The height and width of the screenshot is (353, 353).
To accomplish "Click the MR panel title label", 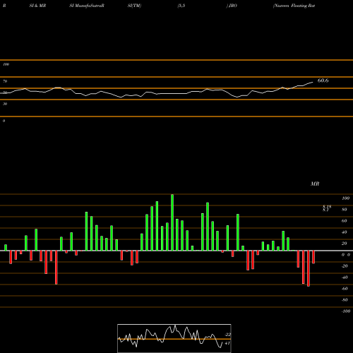I will (x=315, y=184).
